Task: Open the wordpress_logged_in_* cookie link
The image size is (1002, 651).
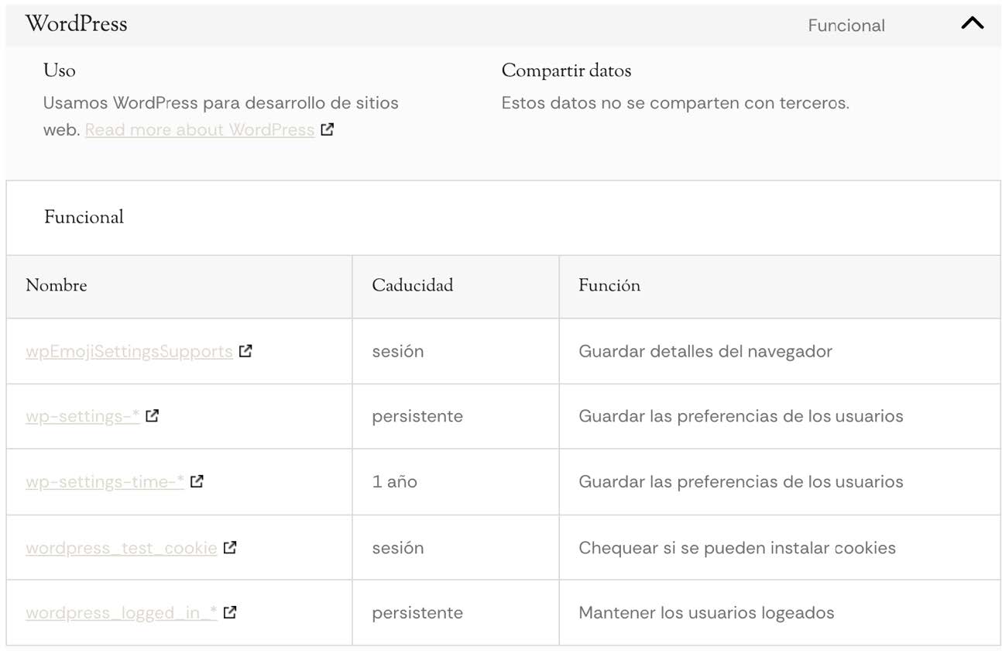Action: click(121, 614)
